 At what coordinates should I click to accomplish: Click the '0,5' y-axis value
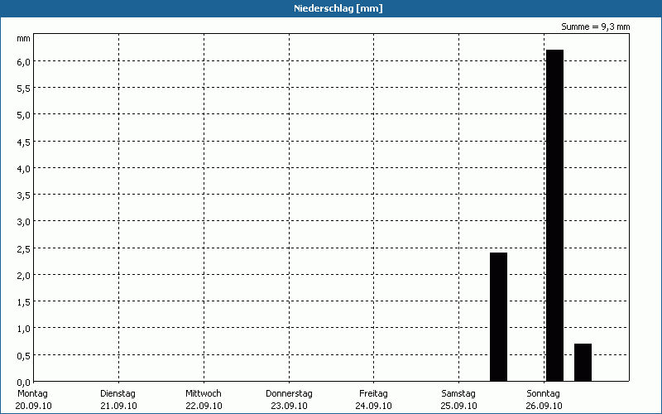pyautogui.click(x=24, y=356)
